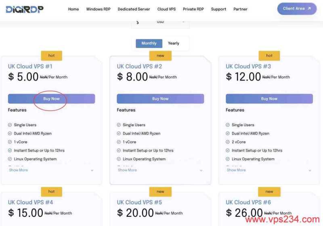
Task: Open the USD currency dropdown
Action: (x=160, y=22)
